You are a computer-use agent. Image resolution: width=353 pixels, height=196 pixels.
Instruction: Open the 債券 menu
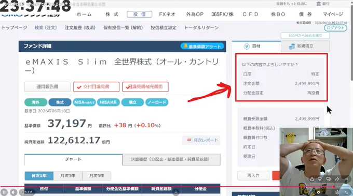(x=305, y=14)
